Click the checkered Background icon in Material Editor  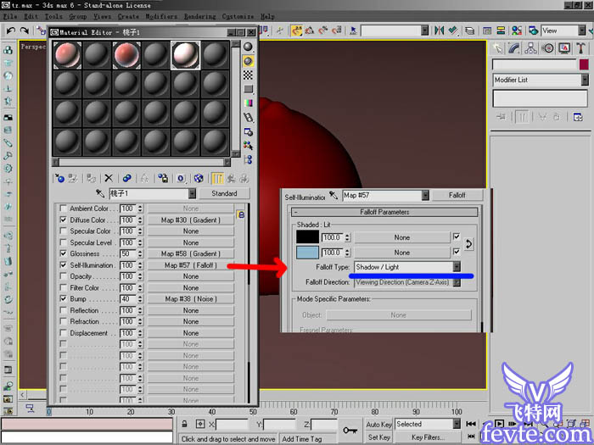[249, 75]
